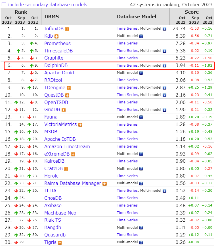Click the DBMS column header
216x247 pixels.
click(x=52, y=17)
